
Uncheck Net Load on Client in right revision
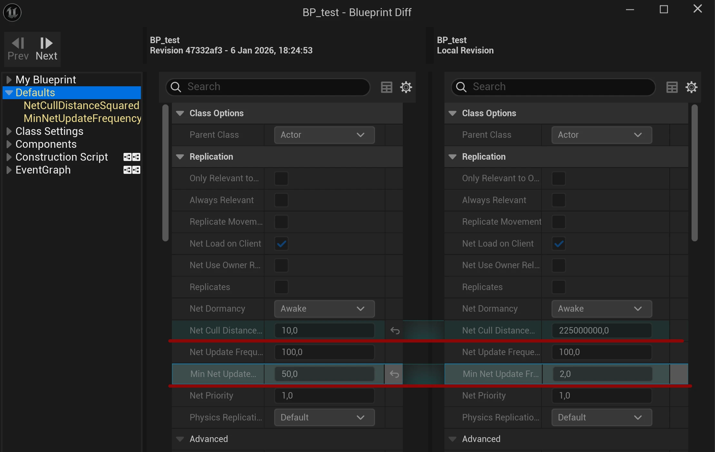pos(559,244)
